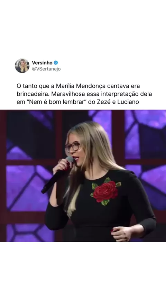Open the Versinho display name
Viewport: 166px width, 295px height.
(42, 63)
